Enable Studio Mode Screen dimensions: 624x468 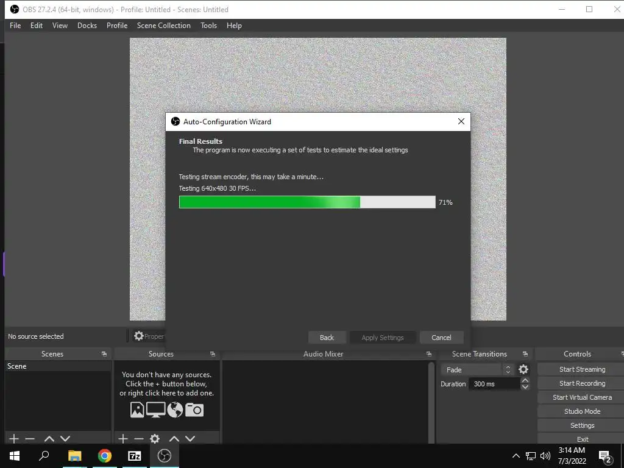[582, 411]
